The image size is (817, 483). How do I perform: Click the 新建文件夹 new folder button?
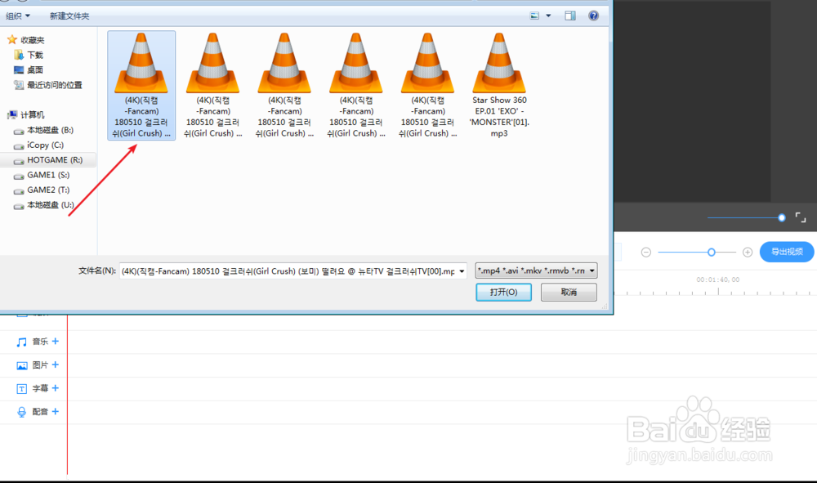pos(69,16)
